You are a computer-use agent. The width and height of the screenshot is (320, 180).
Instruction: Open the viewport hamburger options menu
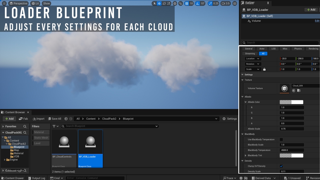coord(4,3)
